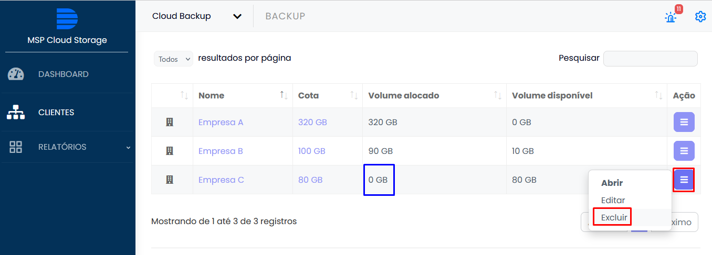Open the settings gear icon
Image resolution: width=712 pixels, height=255 pixels.
coord(700,17)
